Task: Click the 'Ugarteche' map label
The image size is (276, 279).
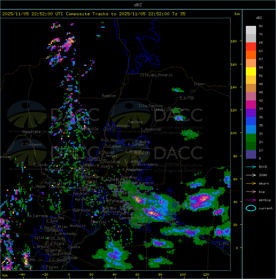Action: pyautogui.click(x=82, y=210)
